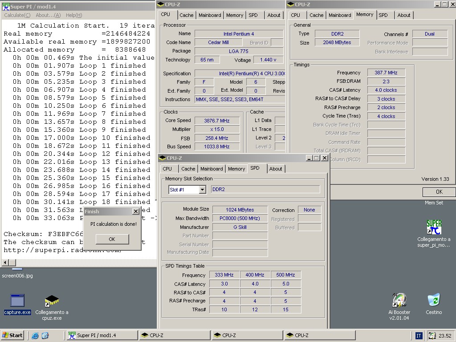The image size is (456, 342).
Task: Select capture.exe desktop icon
Action: pos(17,304)
